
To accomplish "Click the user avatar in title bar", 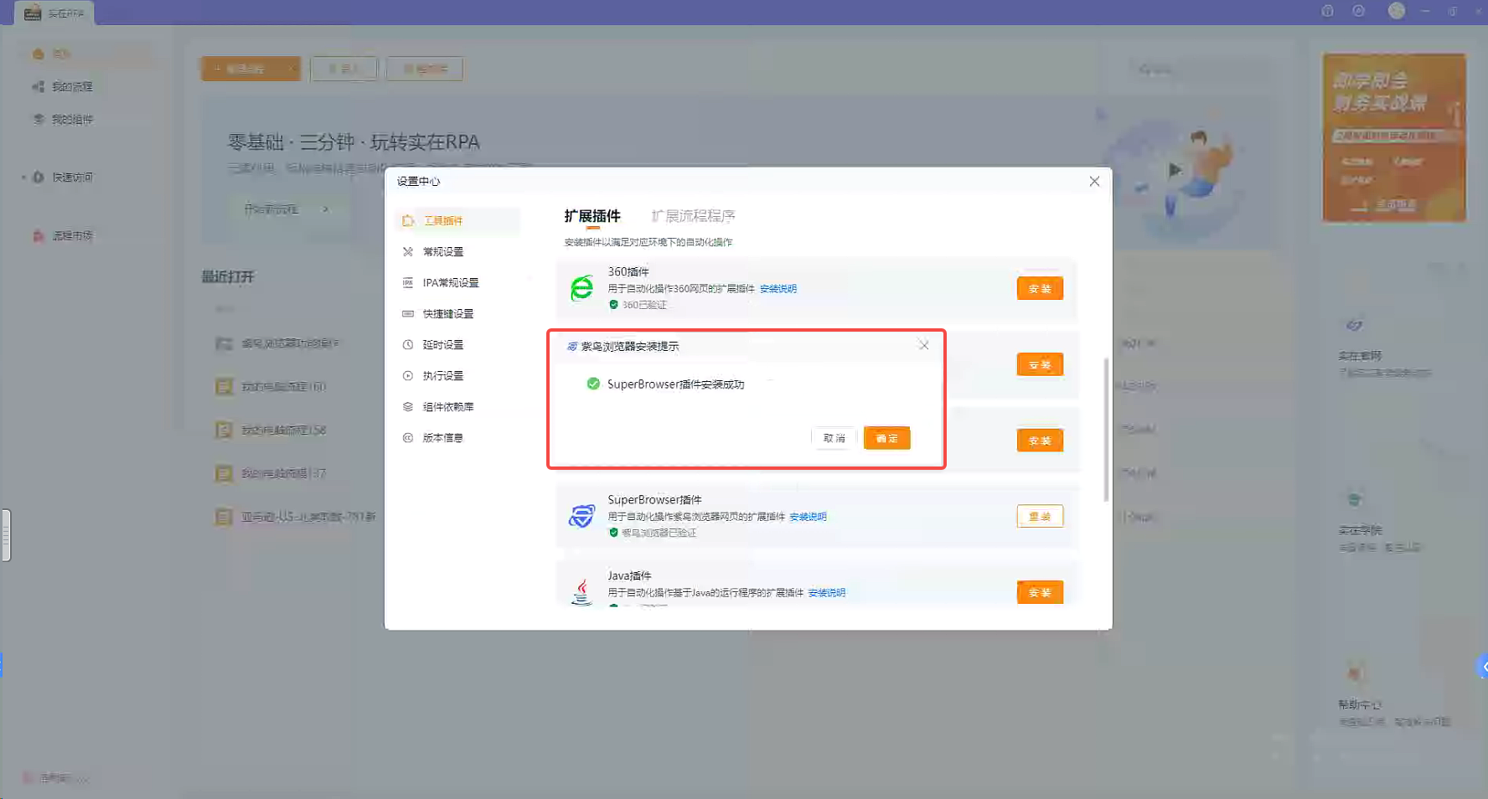I will point(1396,11).
